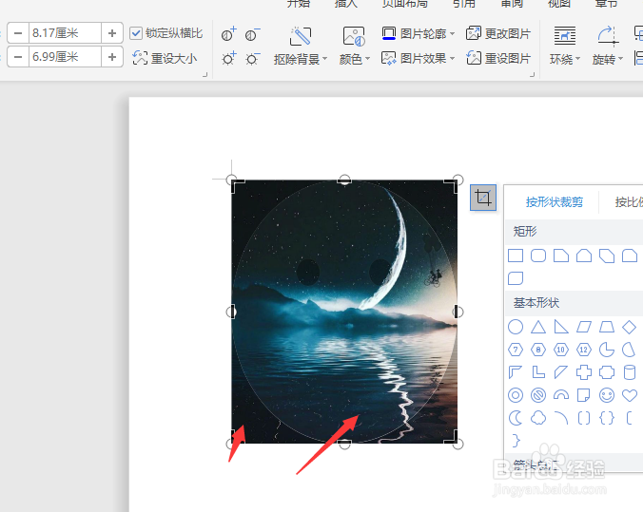
Task: Select the cloud crop shape
Action: tap(538, 418)
